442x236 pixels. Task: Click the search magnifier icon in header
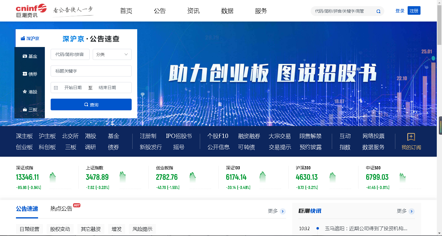pos(378,11)
